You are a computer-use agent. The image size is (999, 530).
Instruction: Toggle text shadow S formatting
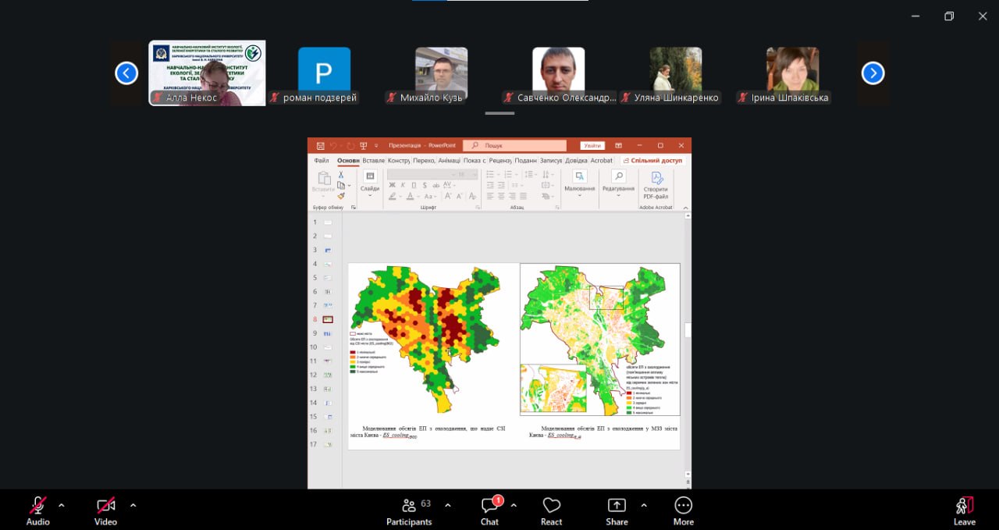point(425,185)
